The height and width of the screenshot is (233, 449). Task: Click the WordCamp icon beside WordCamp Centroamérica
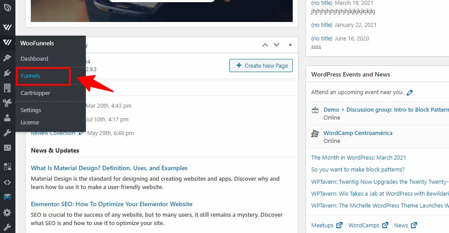click(315, 133)
